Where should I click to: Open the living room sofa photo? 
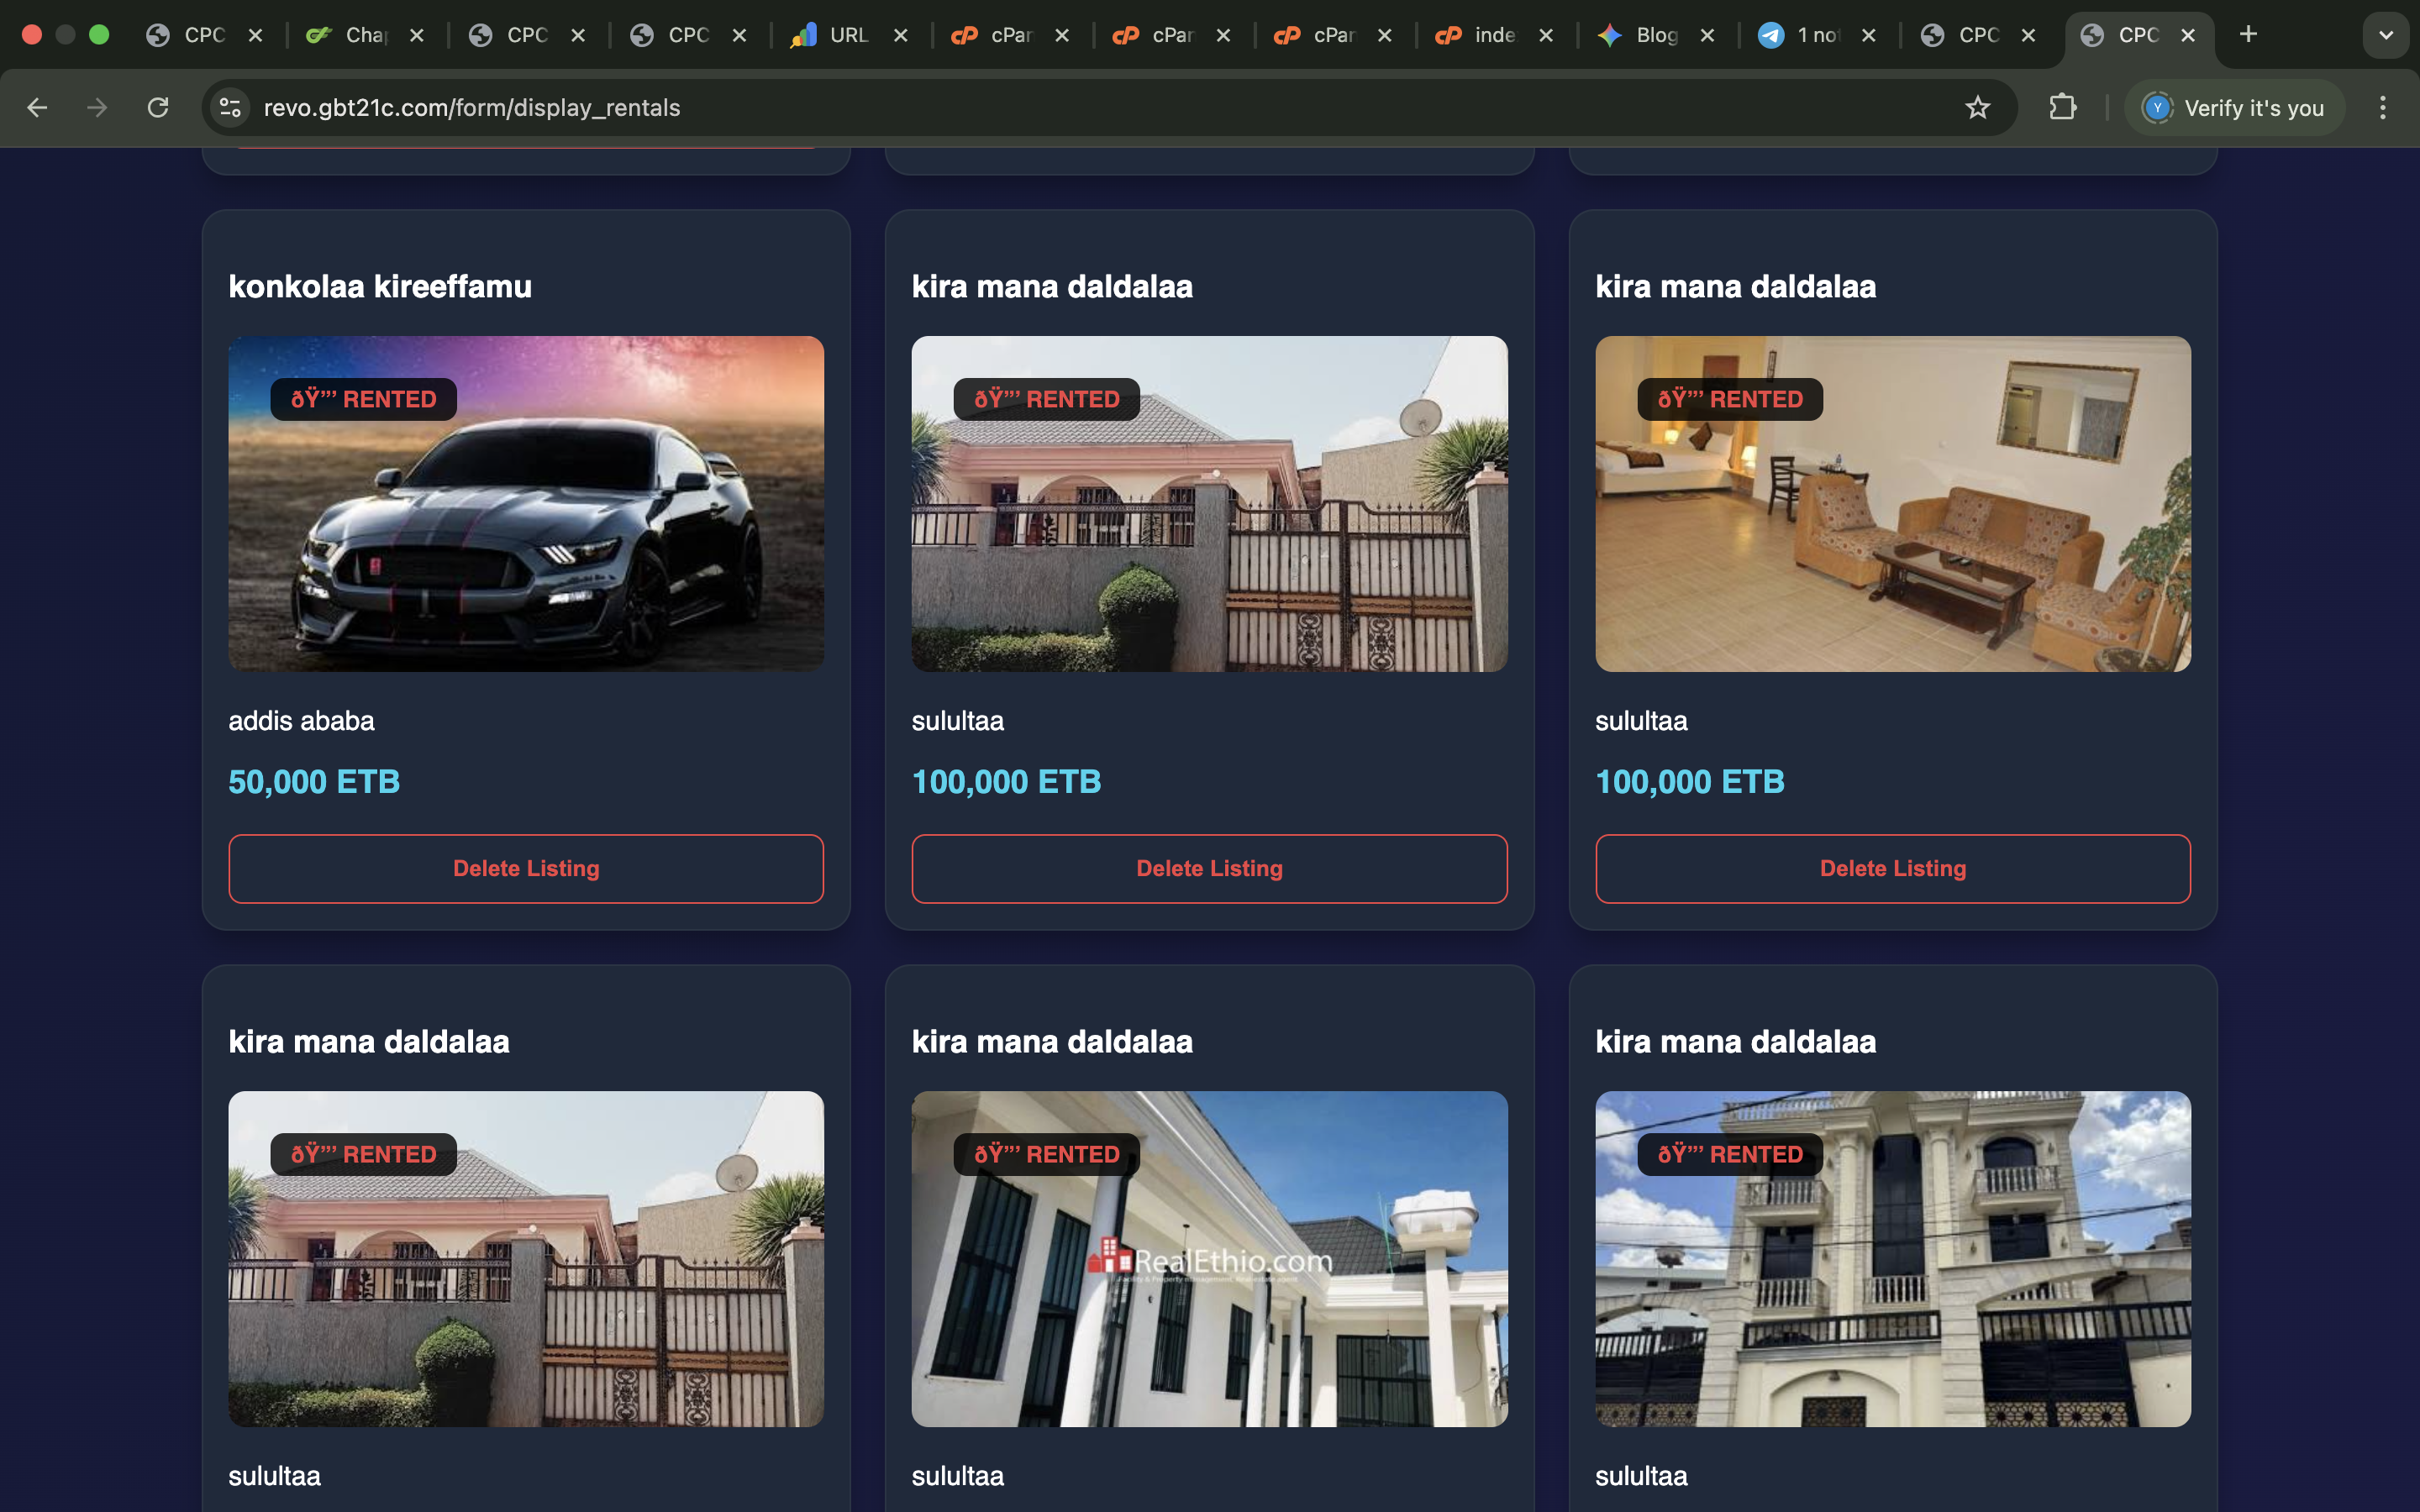point(1892,503)
